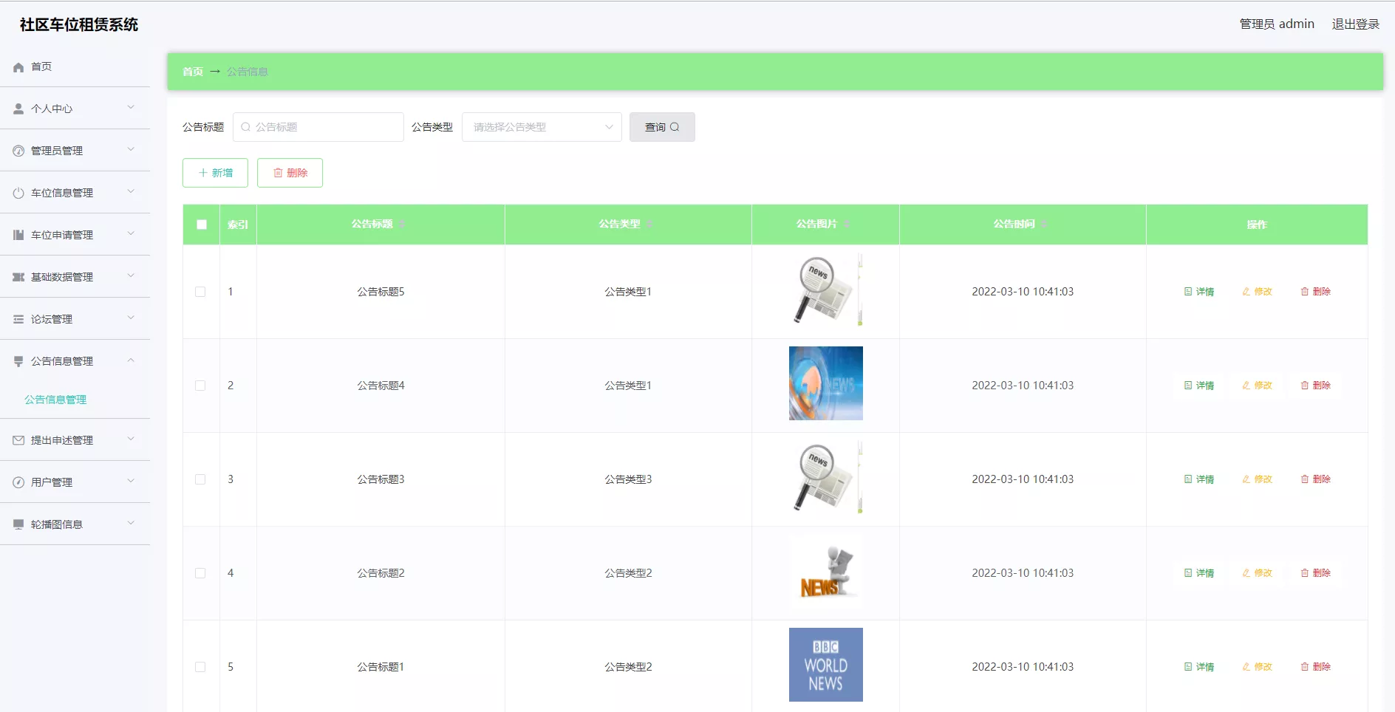Click the 新增 add button
Image resolution: width=1395 pixels, height=712 pixels.
(215, 173)
